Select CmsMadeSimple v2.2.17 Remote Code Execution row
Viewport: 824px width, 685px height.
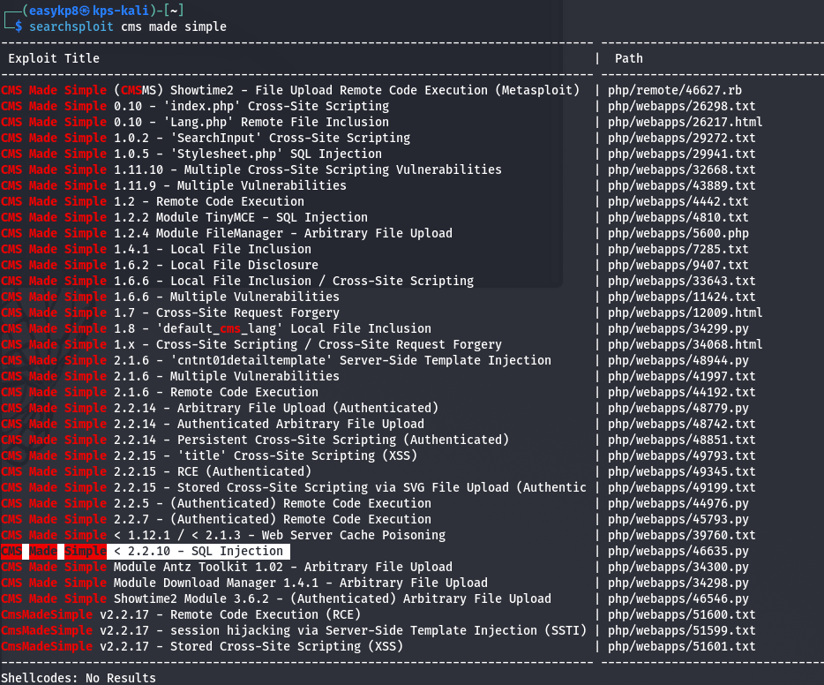coord(181,614)
